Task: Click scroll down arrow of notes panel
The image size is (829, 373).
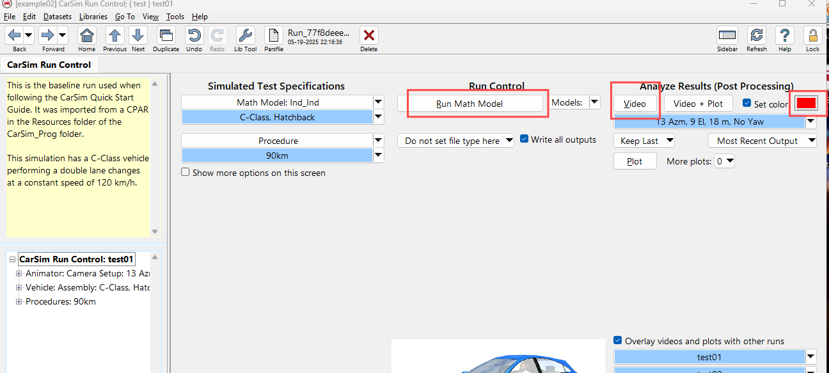Action: coord(155,232)
